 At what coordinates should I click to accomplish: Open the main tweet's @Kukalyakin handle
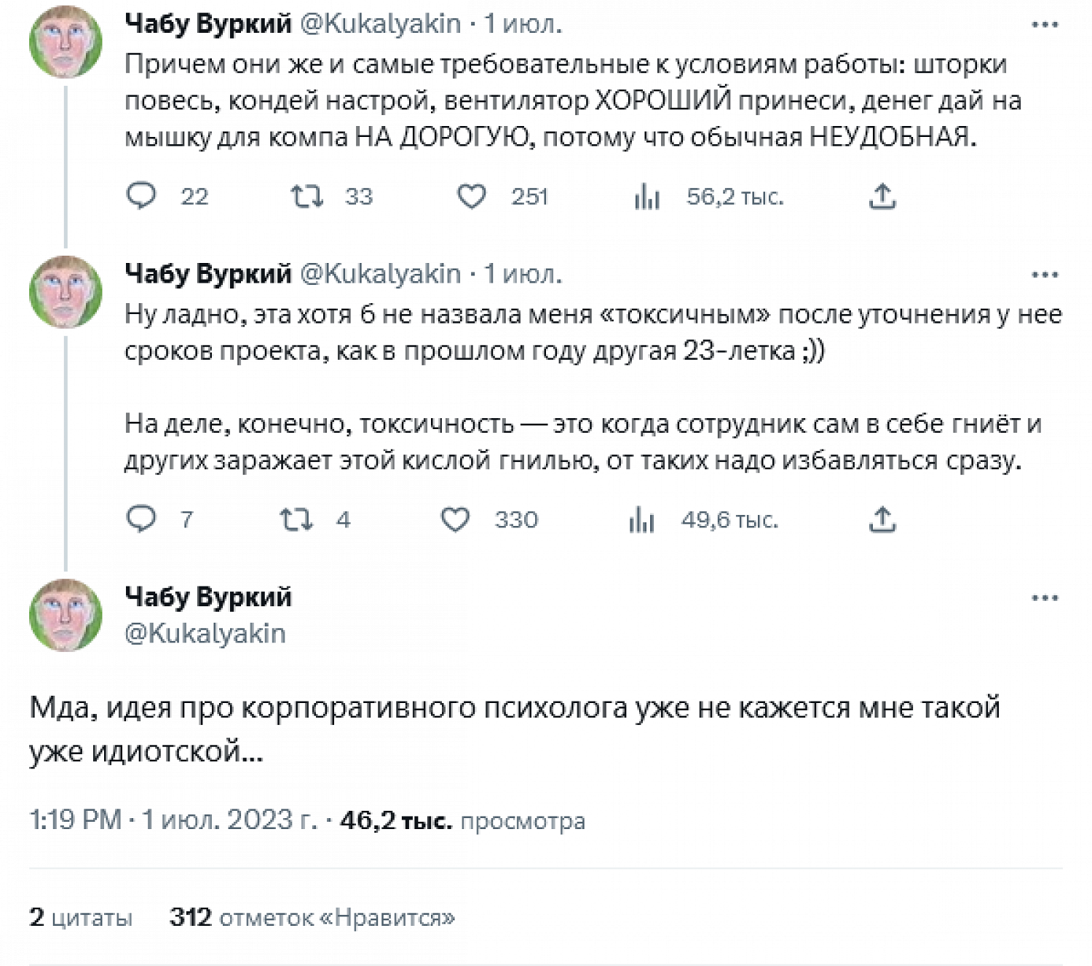click(205, 633)
